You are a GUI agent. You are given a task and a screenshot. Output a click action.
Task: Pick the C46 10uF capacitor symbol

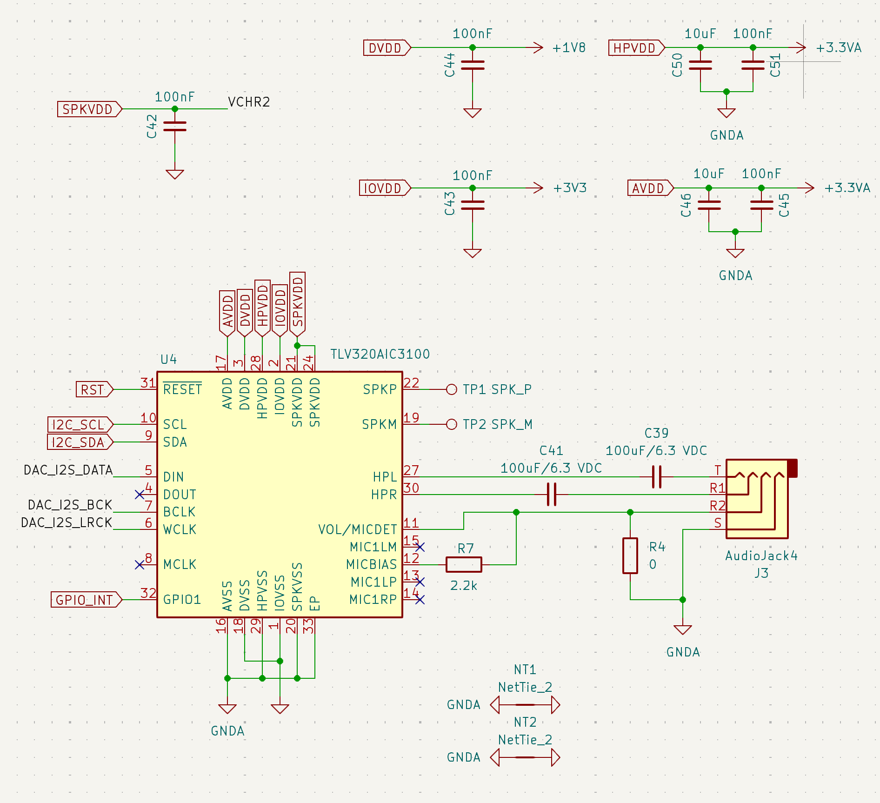pos(709,205)
